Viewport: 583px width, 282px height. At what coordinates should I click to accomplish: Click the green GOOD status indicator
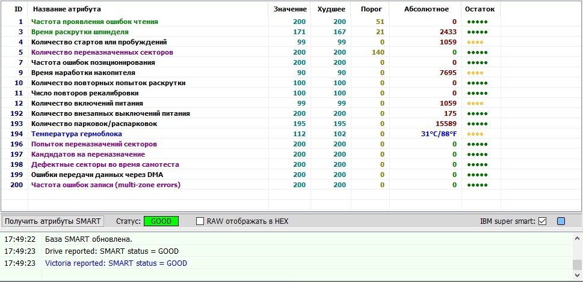point(161,221)
